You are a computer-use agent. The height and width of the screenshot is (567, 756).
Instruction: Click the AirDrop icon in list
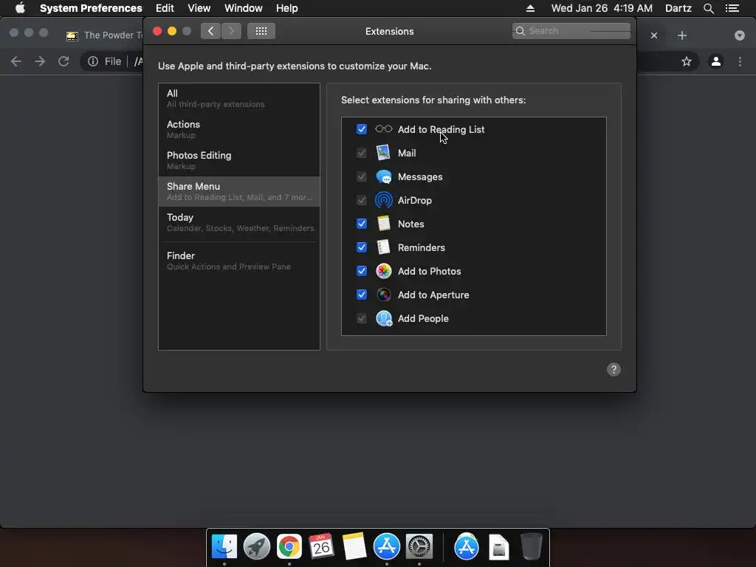[x=384, y=200]
